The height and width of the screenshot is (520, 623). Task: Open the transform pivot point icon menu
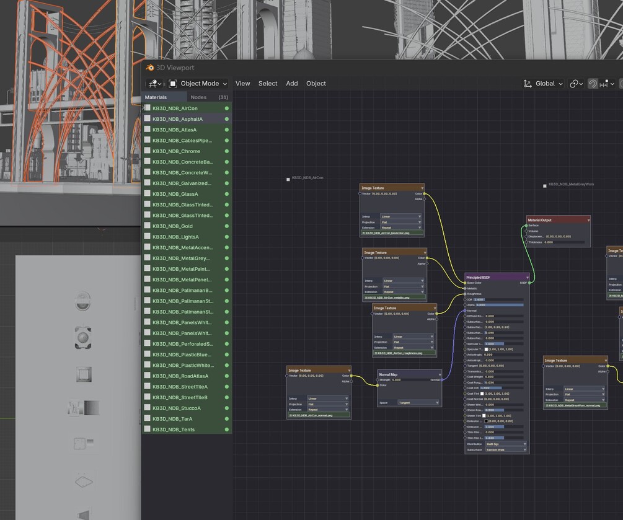(x=576, y=84)
